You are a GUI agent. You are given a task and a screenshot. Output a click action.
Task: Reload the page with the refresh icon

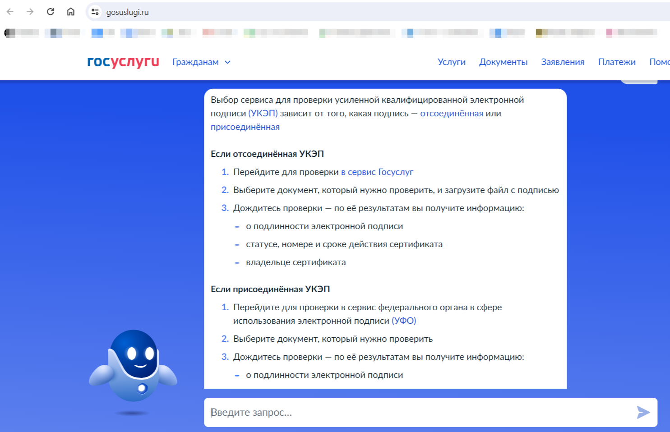51,12
